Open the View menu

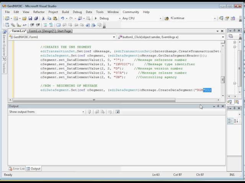pos(26,12)
